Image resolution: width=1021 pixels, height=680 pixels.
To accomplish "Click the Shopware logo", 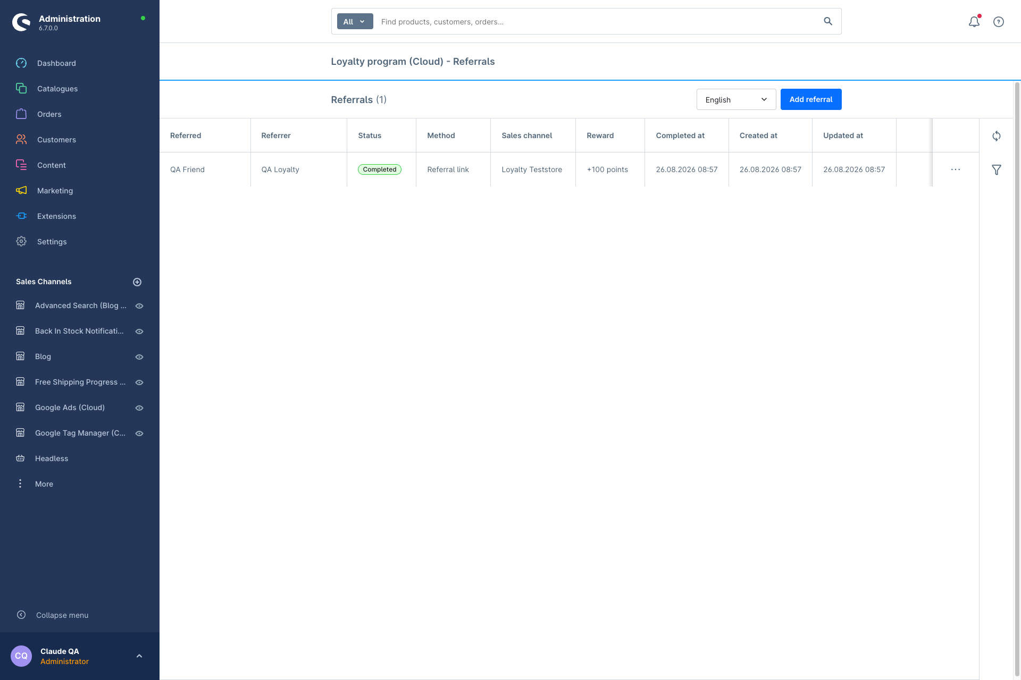I will 21,22.
